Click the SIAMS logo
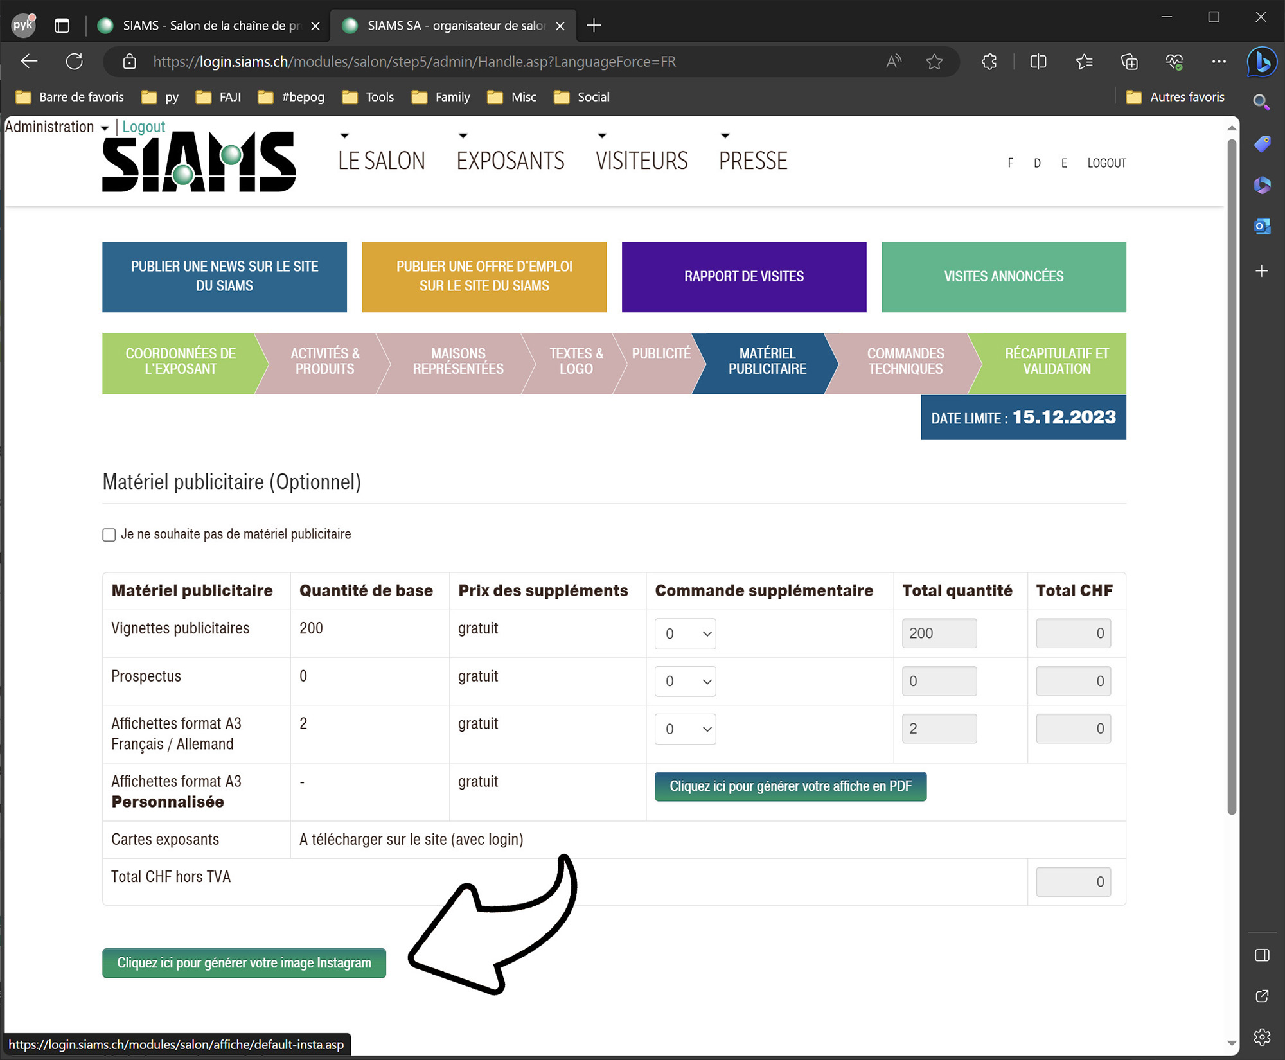The height and width of the screenshot is (1060, 1285). (199, 162)
